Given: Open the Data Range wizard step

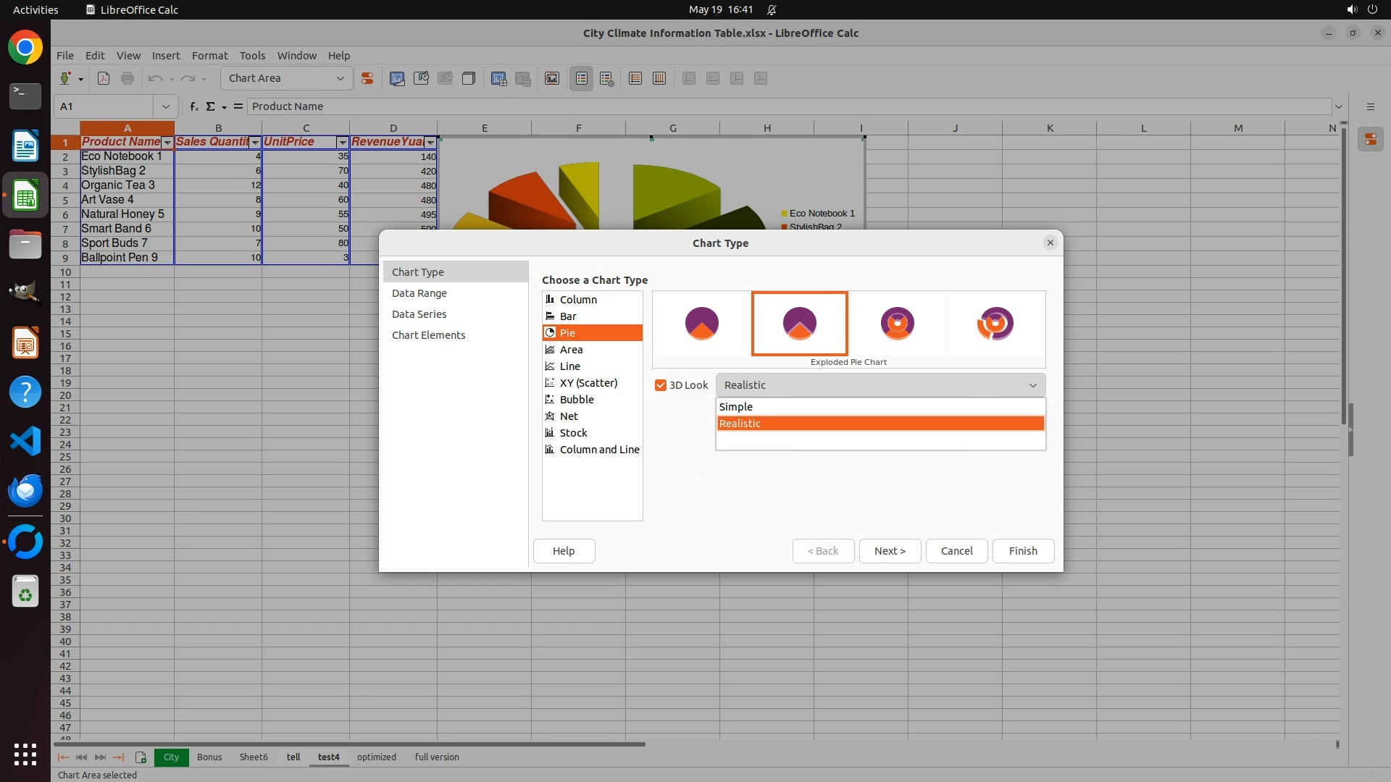Looking at the screenshot, I should 419,293.
